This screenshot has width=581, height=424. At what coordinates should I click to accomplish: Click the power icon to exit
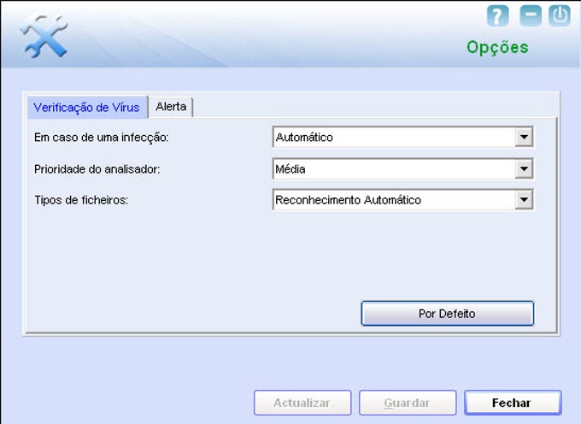point(559,15)
